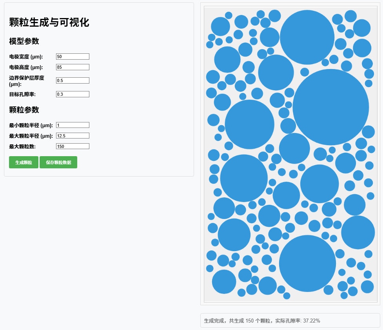Select the 最大颗粒半径 field showing 12.5

[73, 136]
